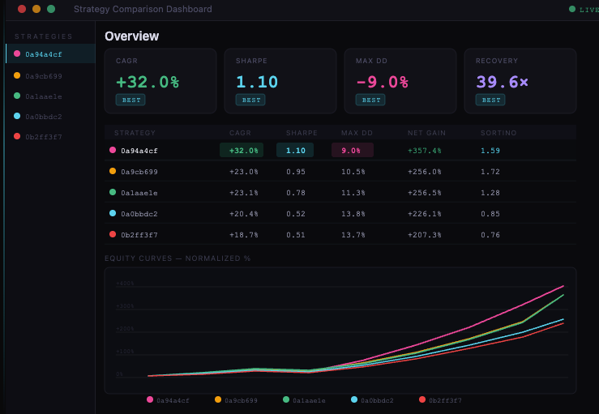Click highlighted +32.0% CAGR table cell
The width and height of the screenshot is (599, 414).
(x=242, y=150)
